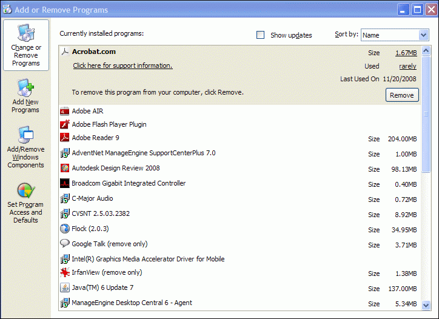Click the Adobe AIR icon
The height and width of the screenshot is (319, 439).
[x=65, y=111]
